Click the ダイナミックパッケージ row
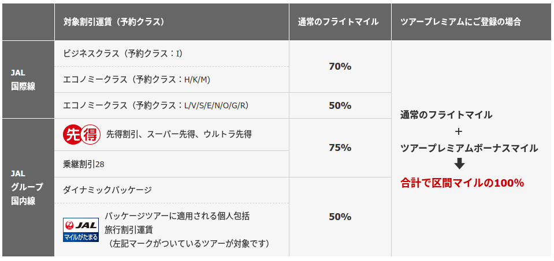 [172, 190]
